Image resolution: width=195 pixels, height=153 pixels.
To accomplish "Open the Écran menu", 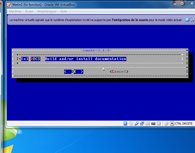I will click(x=29, y=11).
